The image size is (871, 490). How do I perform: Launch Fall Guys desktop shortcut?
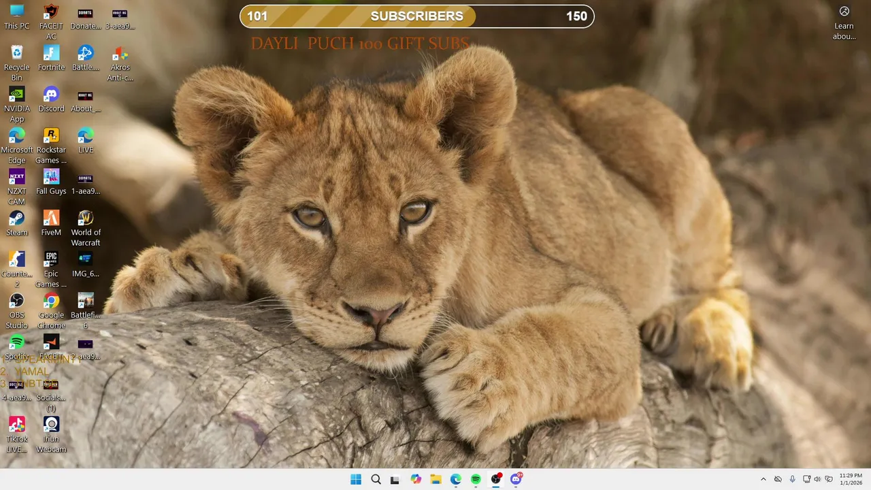point(51,182)
